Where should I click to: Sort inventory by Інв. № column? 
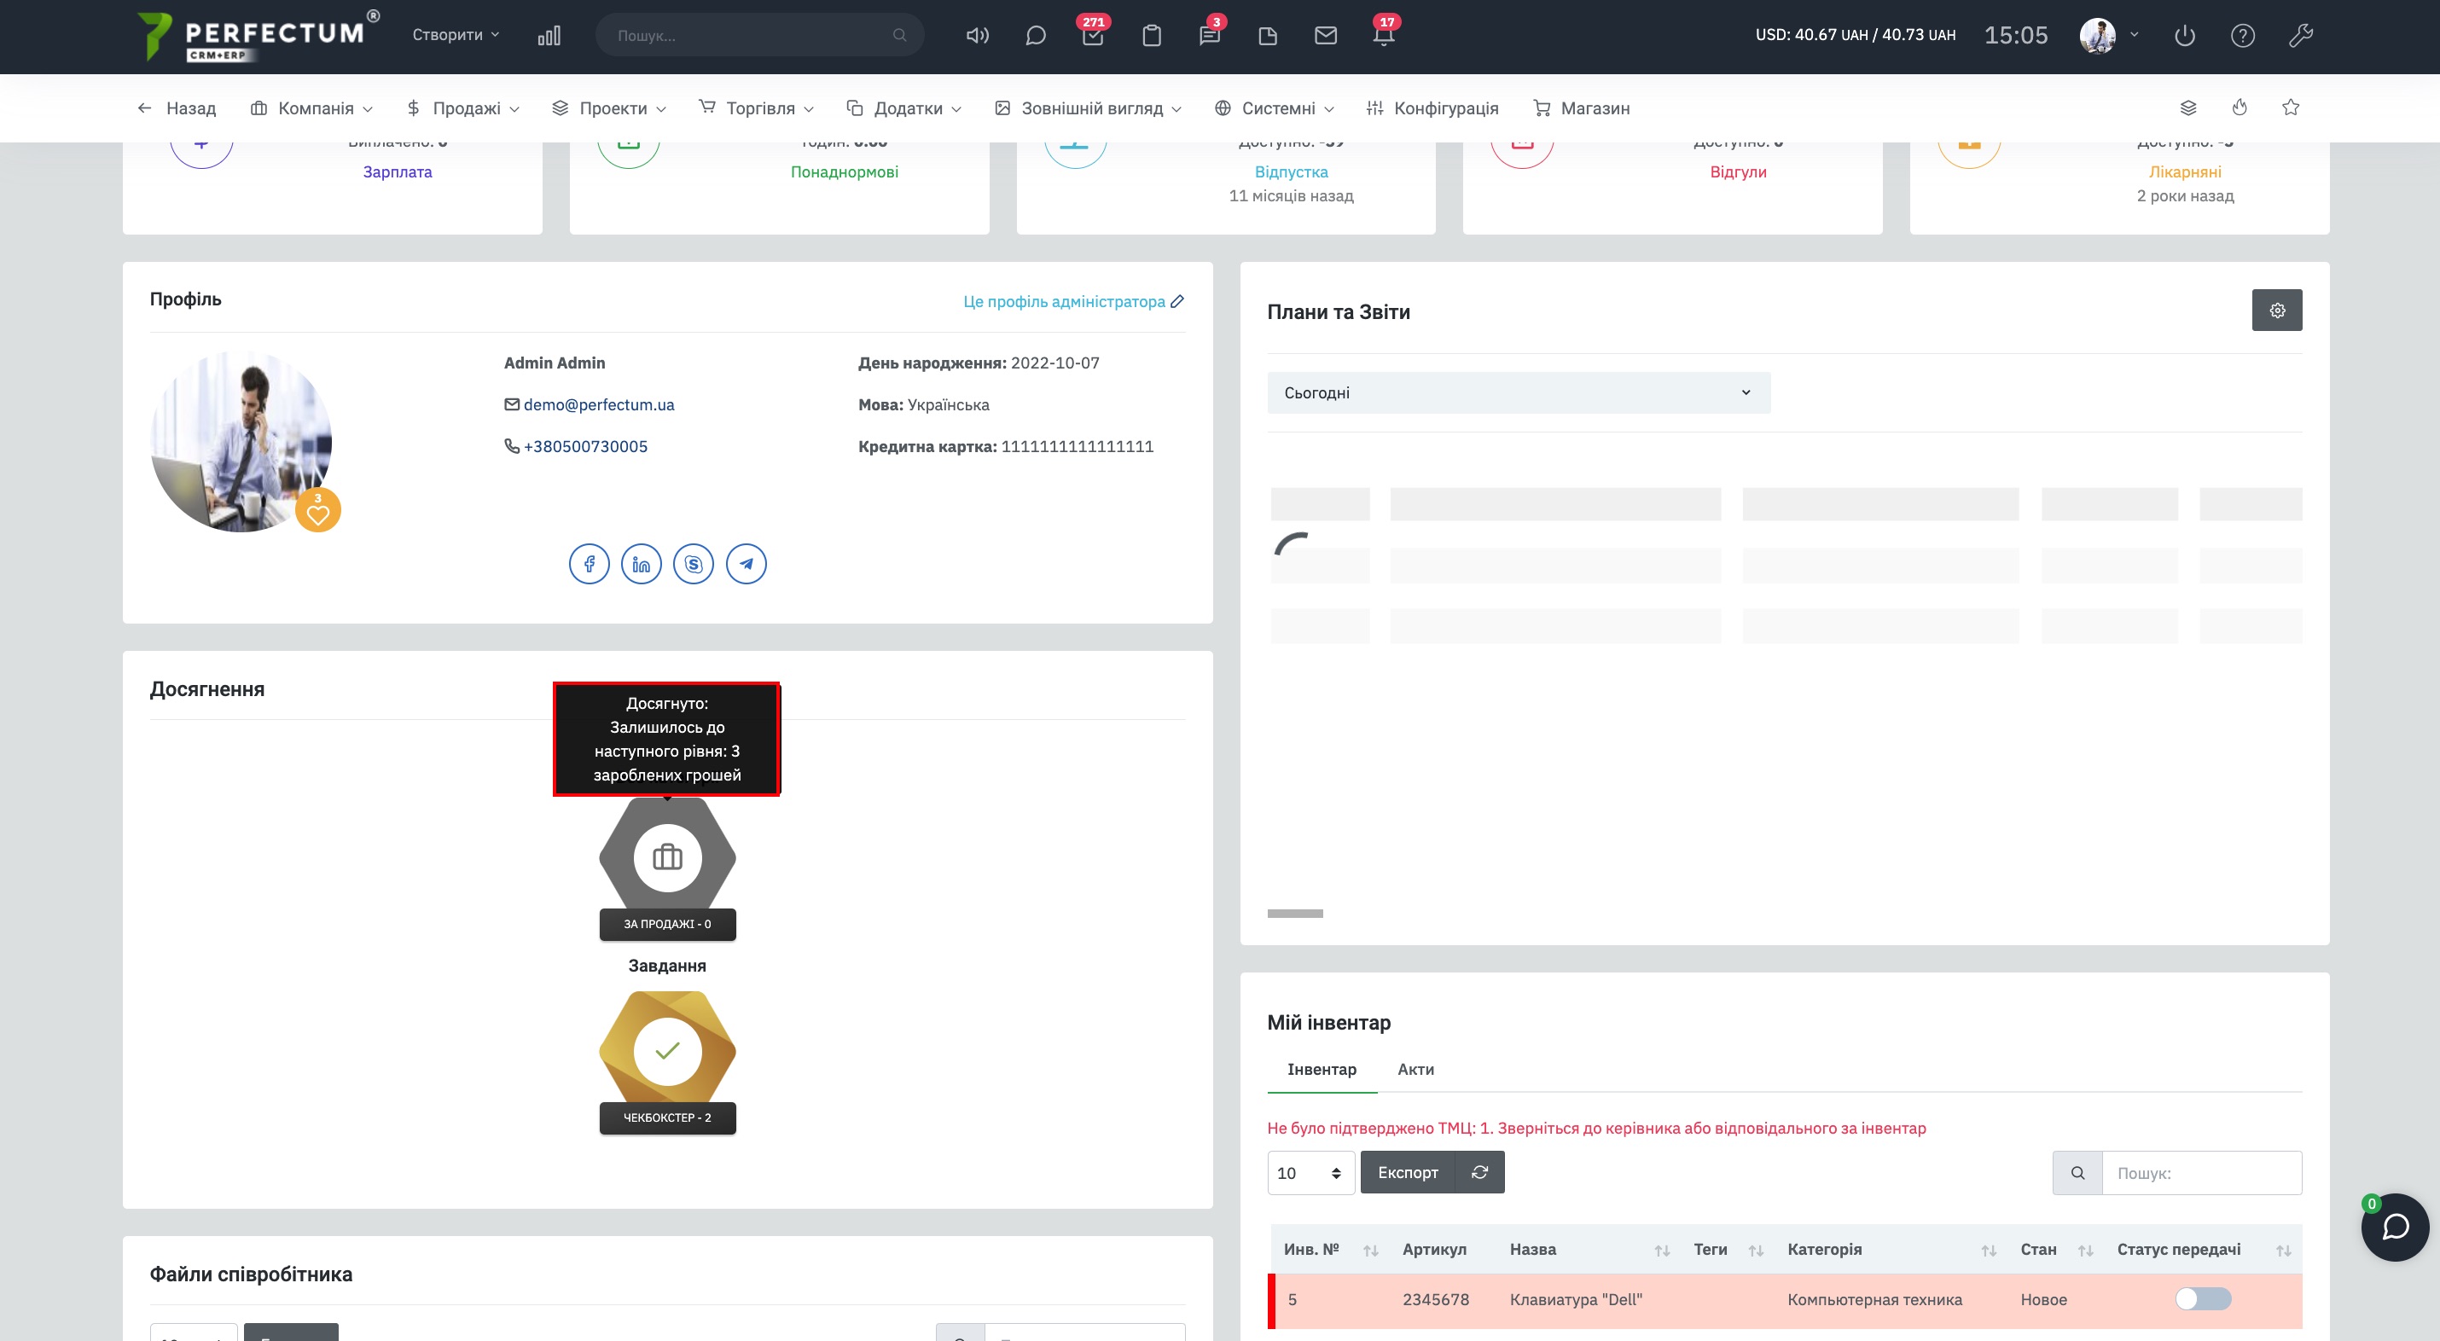click(x=1330, y=1249)
